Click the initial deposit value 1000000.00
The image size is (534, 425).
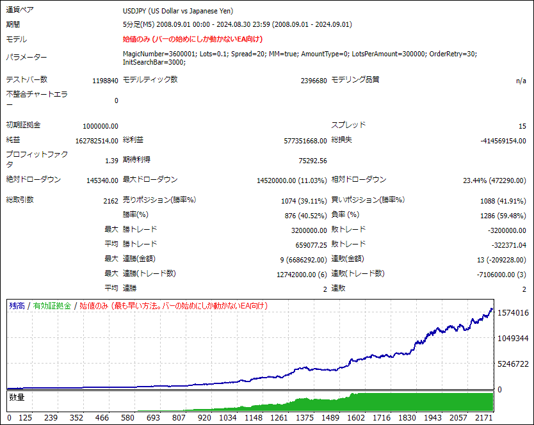click(x=101, y=126)
